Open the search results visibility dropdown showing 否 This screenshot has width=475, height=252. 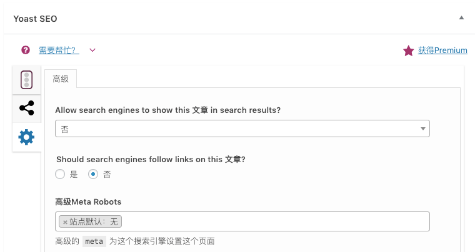242,128
